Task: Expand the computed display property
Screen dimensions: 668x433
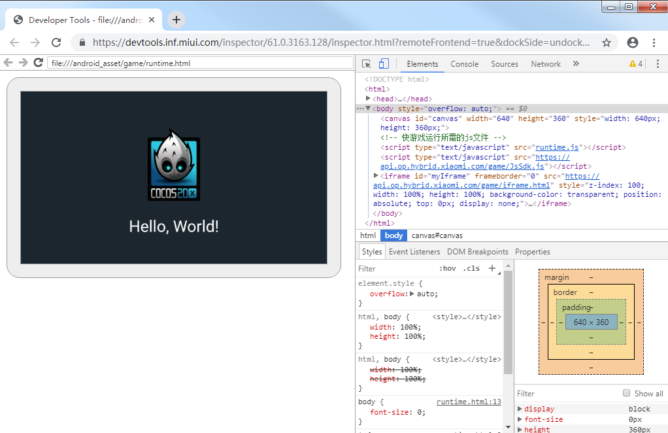Action: tap(520, 409)
